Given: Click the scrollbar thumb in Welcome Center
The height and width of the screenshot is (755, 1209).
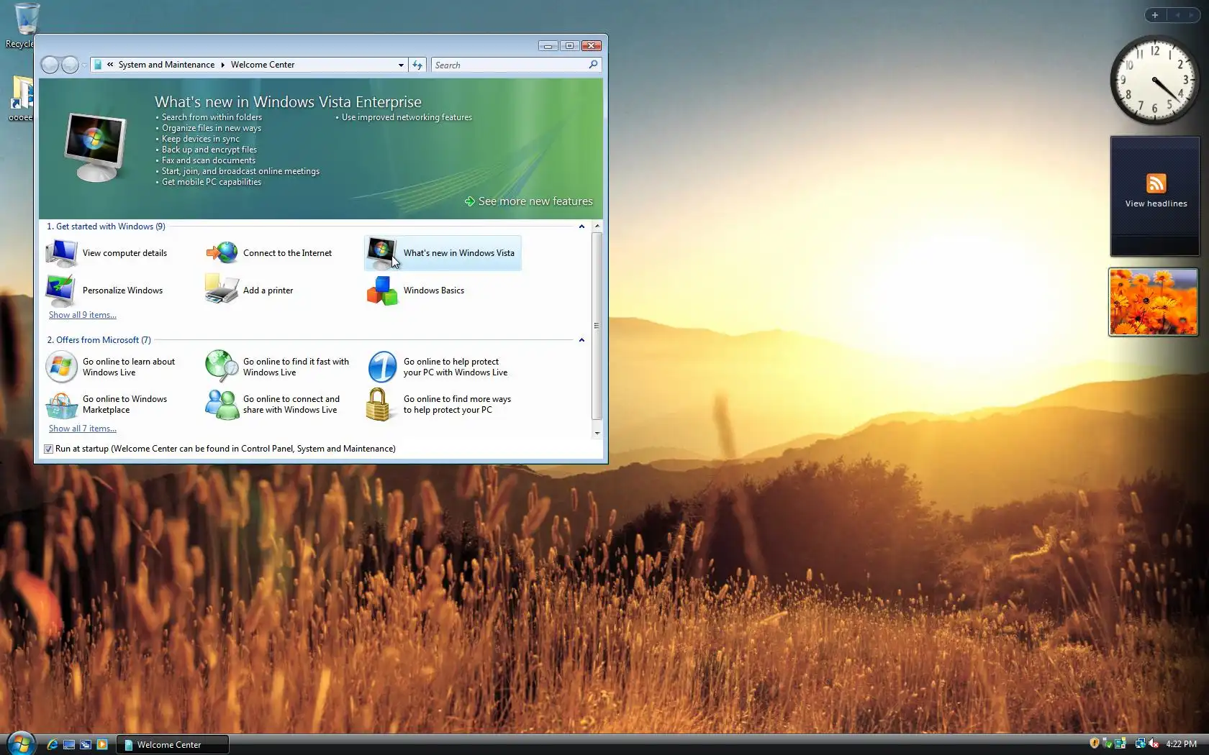Looking at the screenshot, I should (x=597, y=326).
